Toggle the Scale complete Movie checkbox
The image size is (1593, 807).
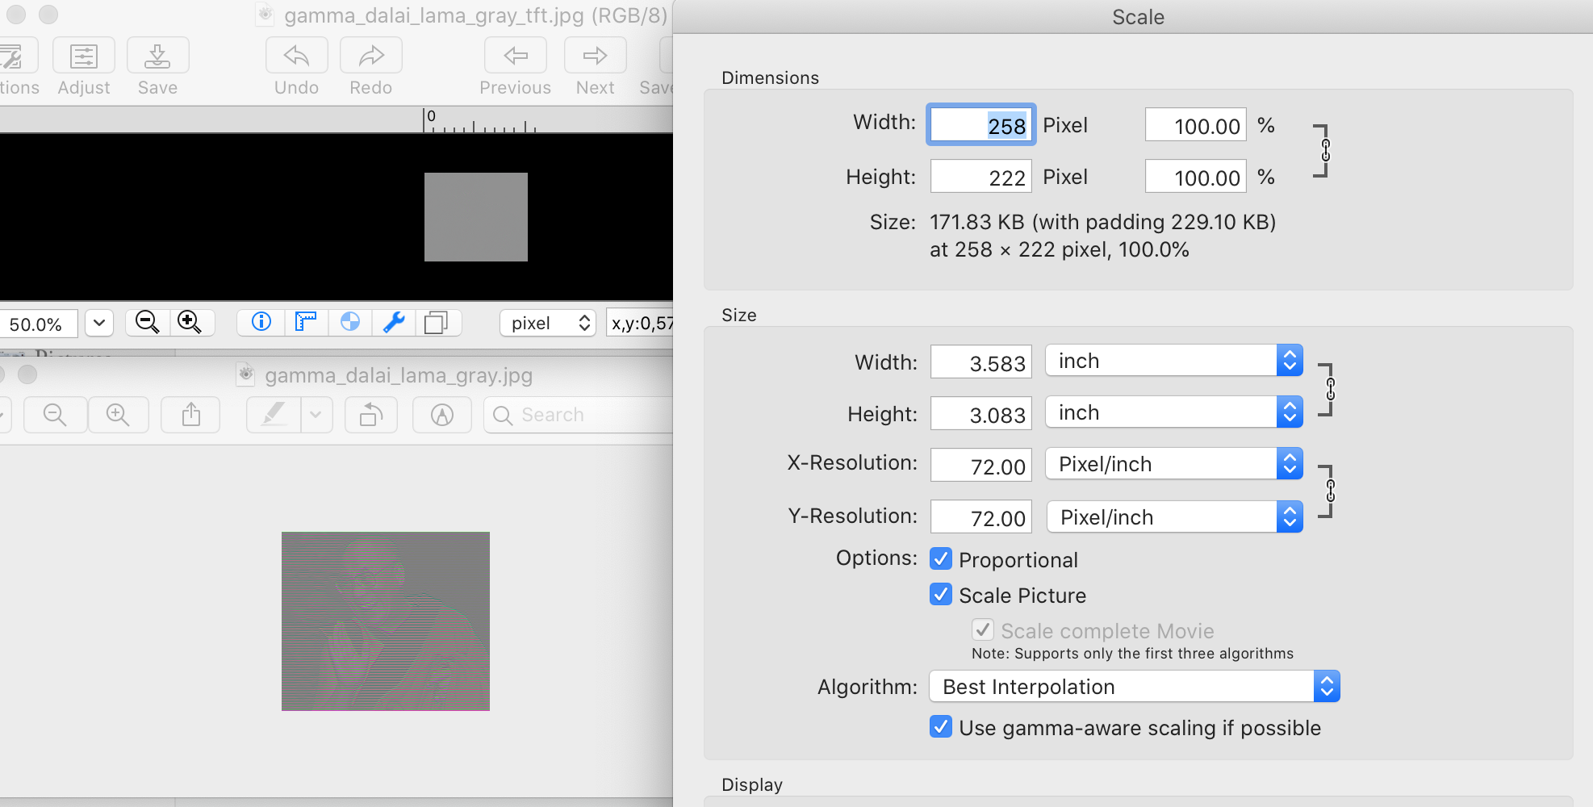click(982, 629)
